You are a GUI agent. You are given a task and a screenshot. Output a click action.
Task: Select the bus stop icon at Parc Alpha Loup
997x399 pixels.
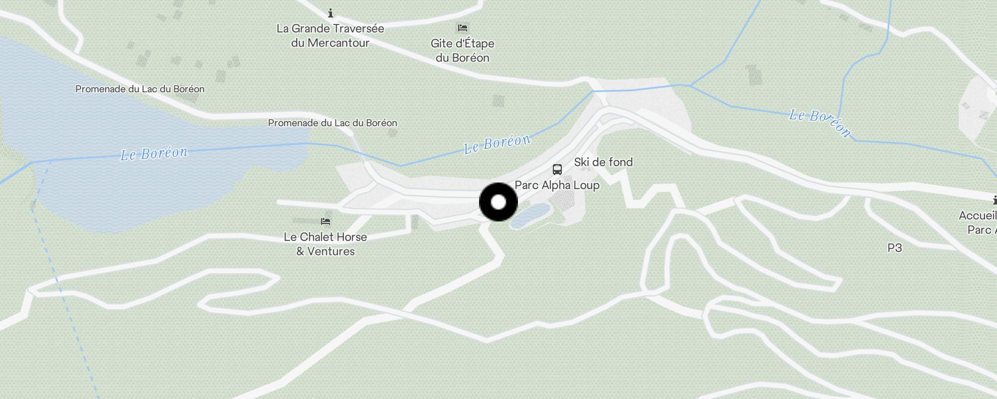pyautogui.click(x=557, y=170)
